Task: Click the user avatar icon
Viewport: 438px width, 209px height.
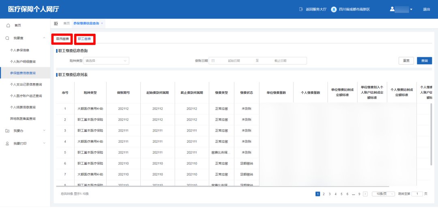Action: click(392, 9)
